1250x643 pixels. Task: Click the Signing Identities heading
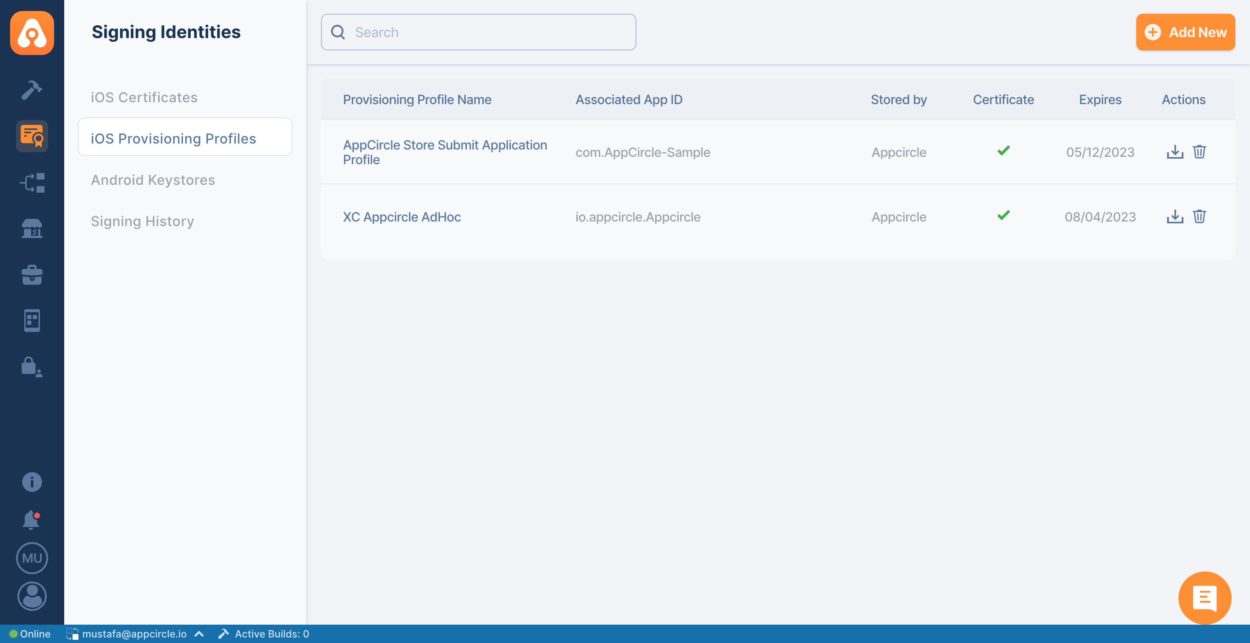(166, 32)
